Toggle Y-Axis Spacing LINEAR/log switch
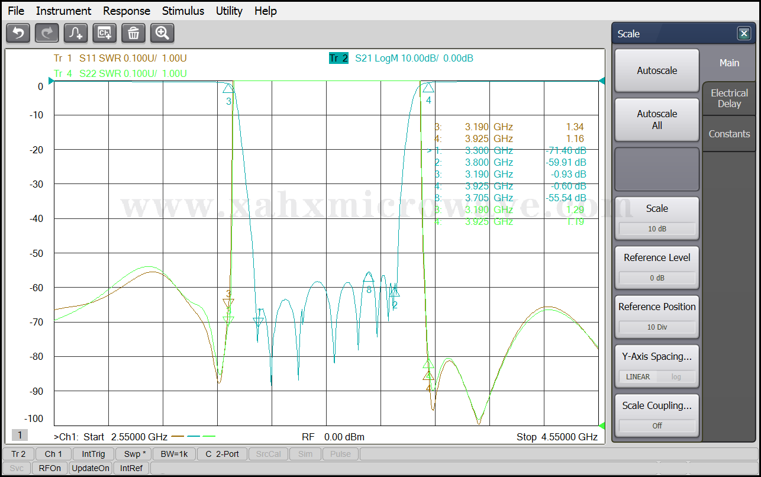The height and width of the screenshot is (477, 761). point(657,376)
